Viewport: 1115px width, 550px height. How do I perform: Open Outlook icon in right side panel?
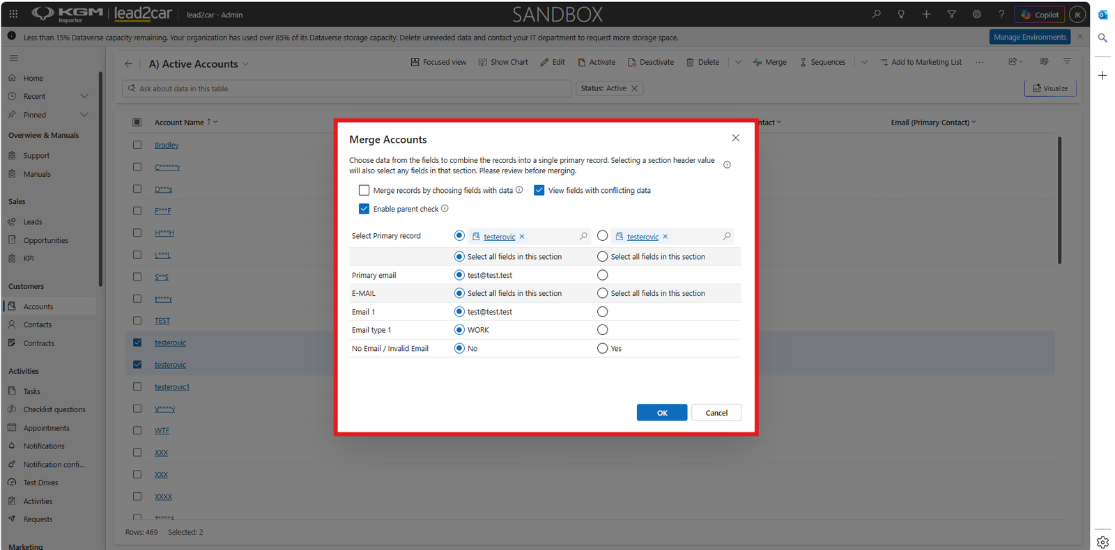click(x=1102, y=15)
